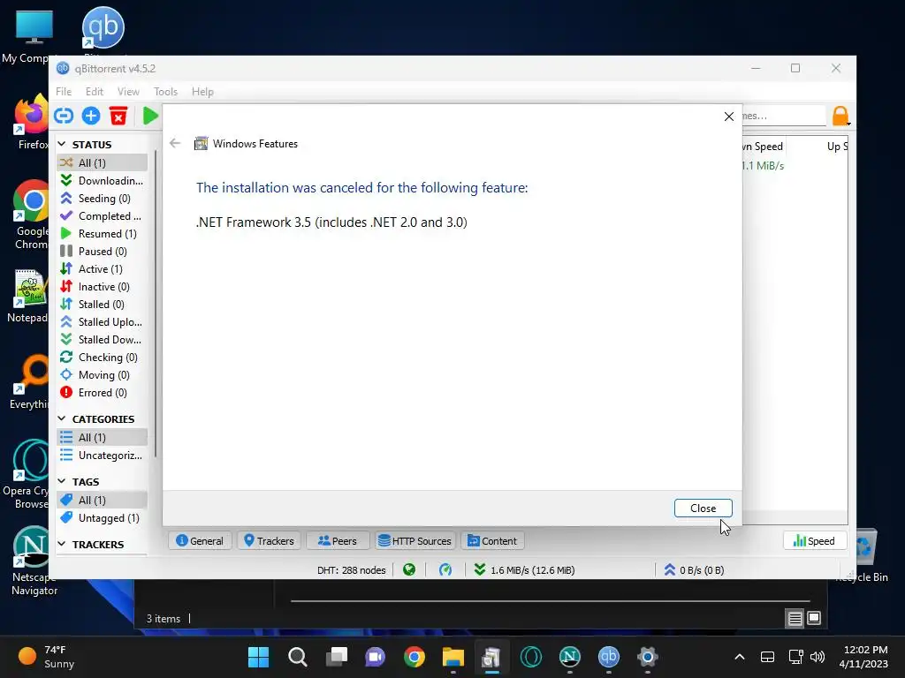This screenshot has height=678, width=905.
Task: Show hidden system tray icons
Action: pyautogui.click(x=740, y=657)
